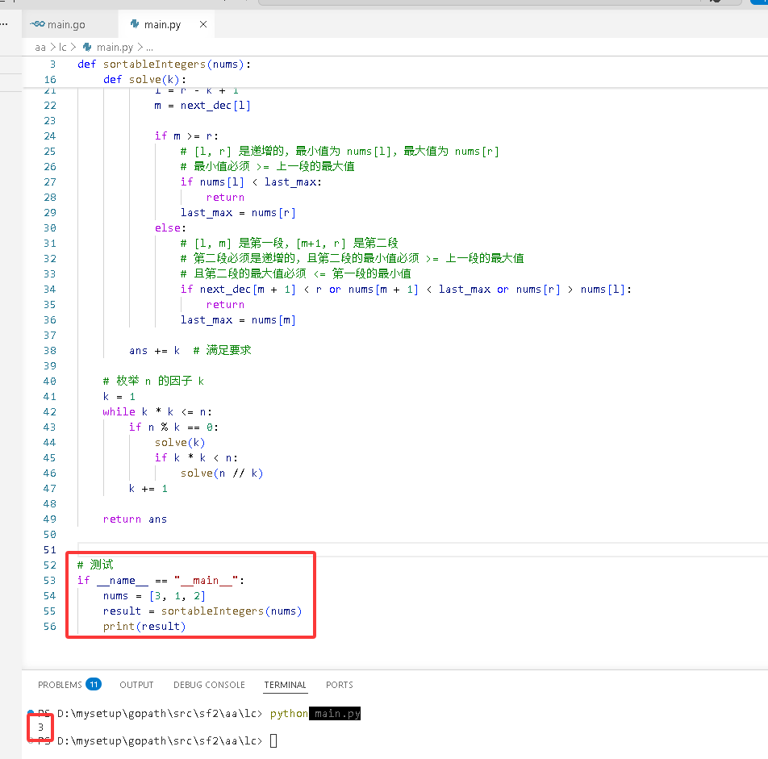Click the sticky scroll line def sortableIntegers

[164, 65]
